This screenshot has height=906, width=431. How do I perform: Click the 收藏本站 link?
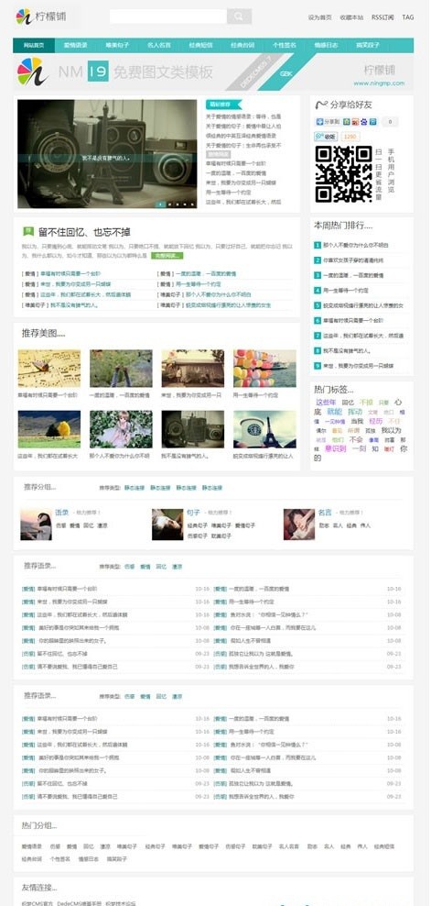352,17
